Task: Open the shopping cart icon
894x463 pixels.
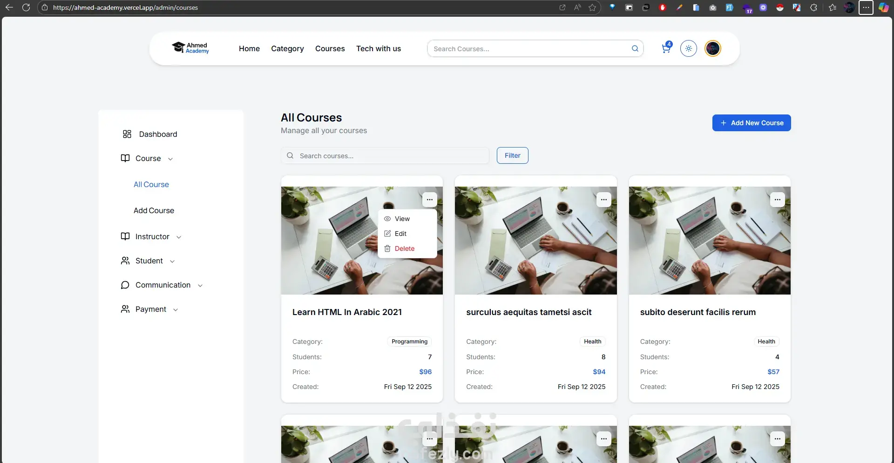Action: tap(666, 48)
